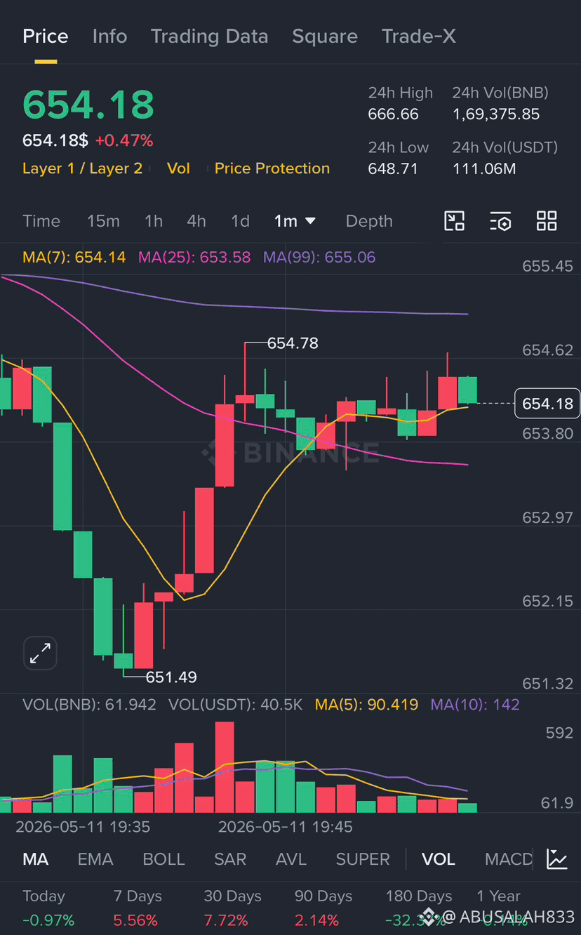Click the current price tag 654.18 on axis
This screenshot has height=935, width=581.
pos(547,404)
